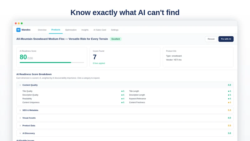Click the All-Mountain Snowboard product title

coord(62,39)
